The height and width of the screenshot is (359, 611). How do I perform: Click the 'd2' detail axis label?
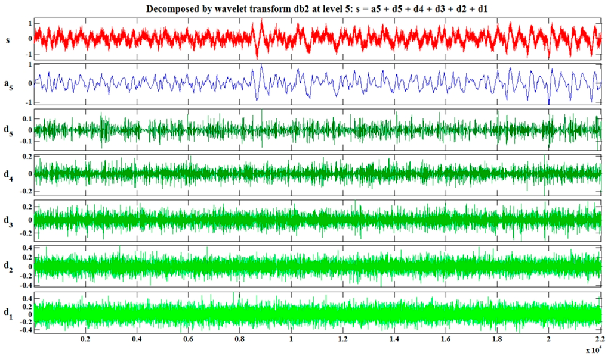[x=8, y=266]
